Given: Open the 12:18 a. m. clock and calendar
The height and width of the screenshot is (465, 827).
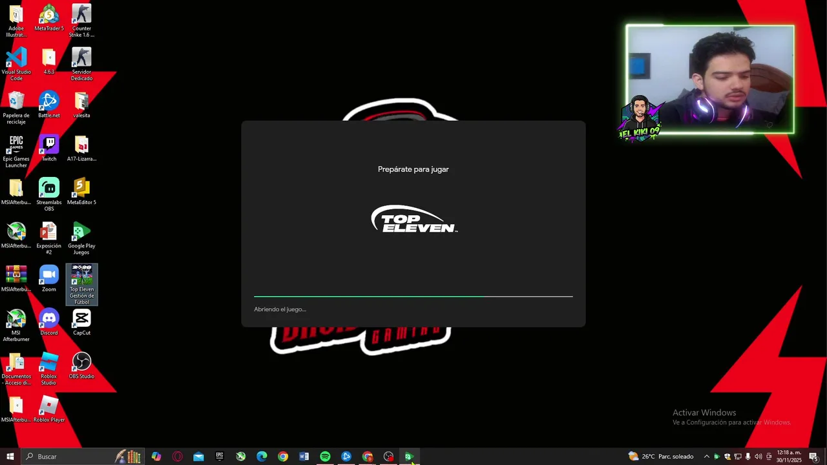Looking at the screenshot, I should pos(789,457).
